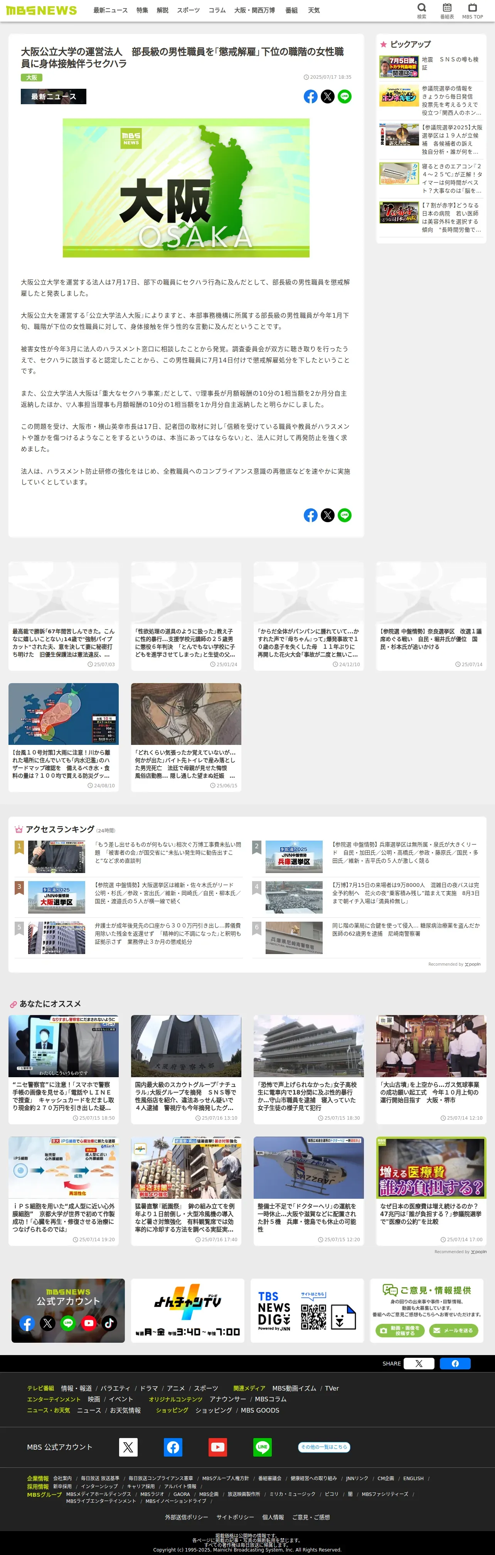This screenshot has height=1555, width=495.
Task: Open pickup article 地震 SNSの噂も検証
Action: pos(431,66)
